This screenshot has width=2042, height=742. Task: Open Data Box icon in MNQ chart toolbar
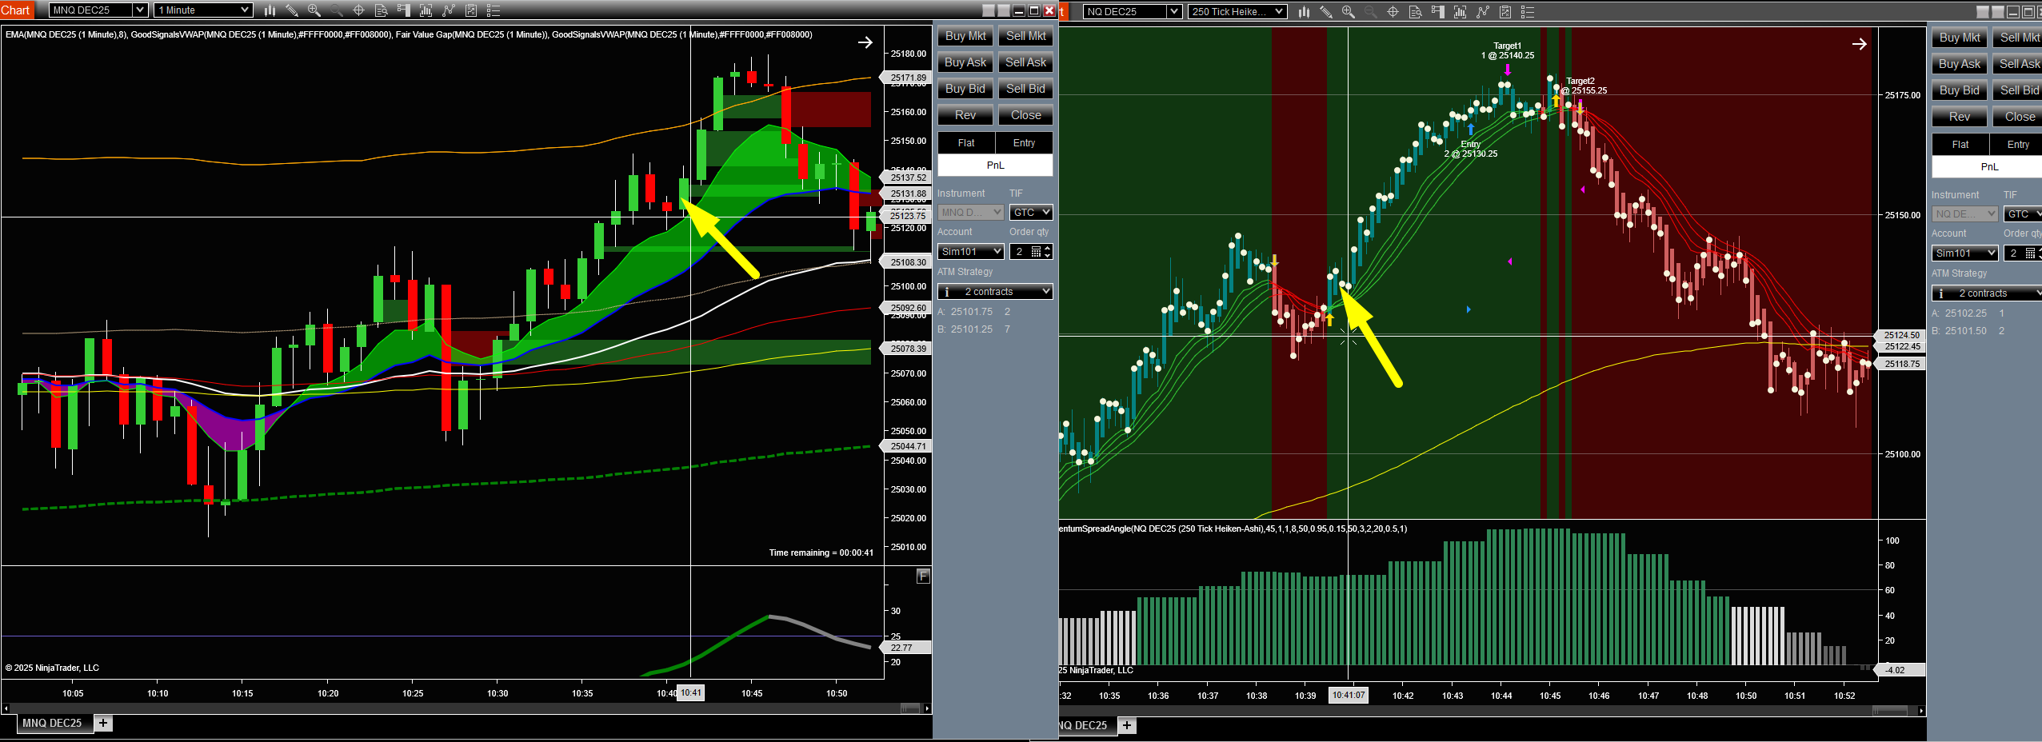coord(382,10)
